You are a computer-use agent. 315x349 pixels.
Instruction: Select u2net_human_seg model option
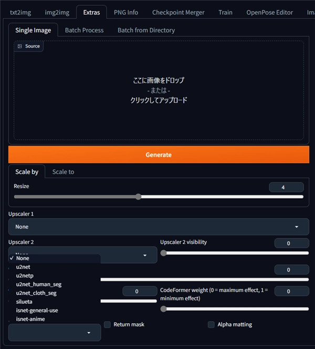coord(55,284)
